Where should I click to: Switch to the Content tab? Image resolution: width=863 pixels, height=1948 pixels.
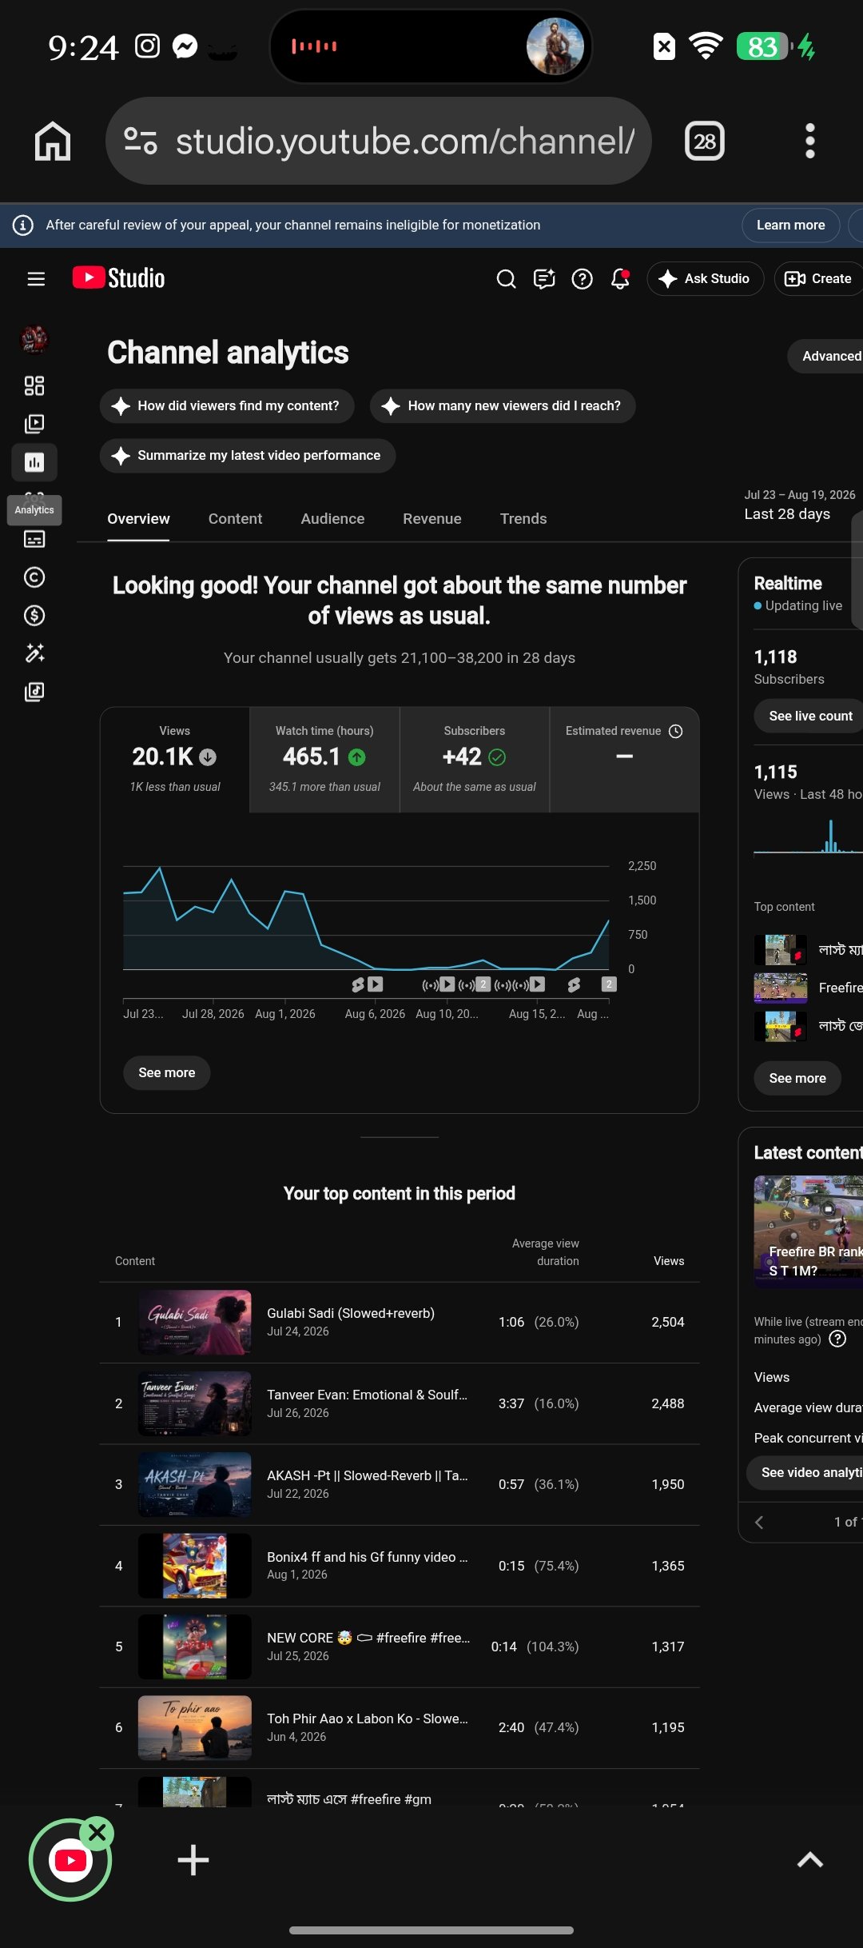point(235,518)
